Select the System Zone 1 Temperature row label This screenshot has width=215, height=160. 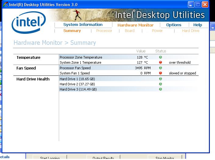[80, 62]
